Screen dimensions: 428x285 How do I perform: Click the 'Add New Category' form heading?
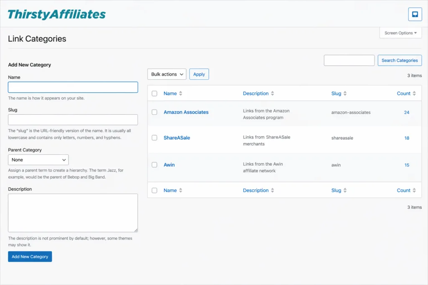[30, 65]
